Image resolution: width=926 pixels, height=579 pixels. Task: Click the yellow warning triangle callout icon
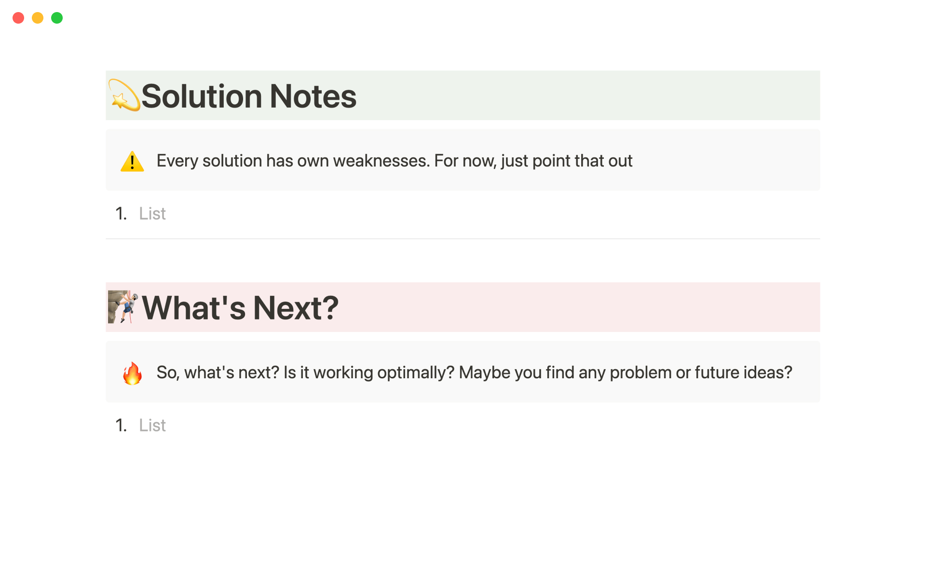(x=132, y=161)
